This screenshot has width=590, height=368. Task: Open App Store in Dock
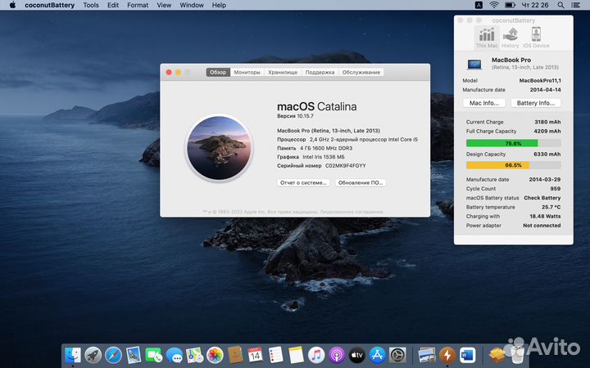point(377,355)
